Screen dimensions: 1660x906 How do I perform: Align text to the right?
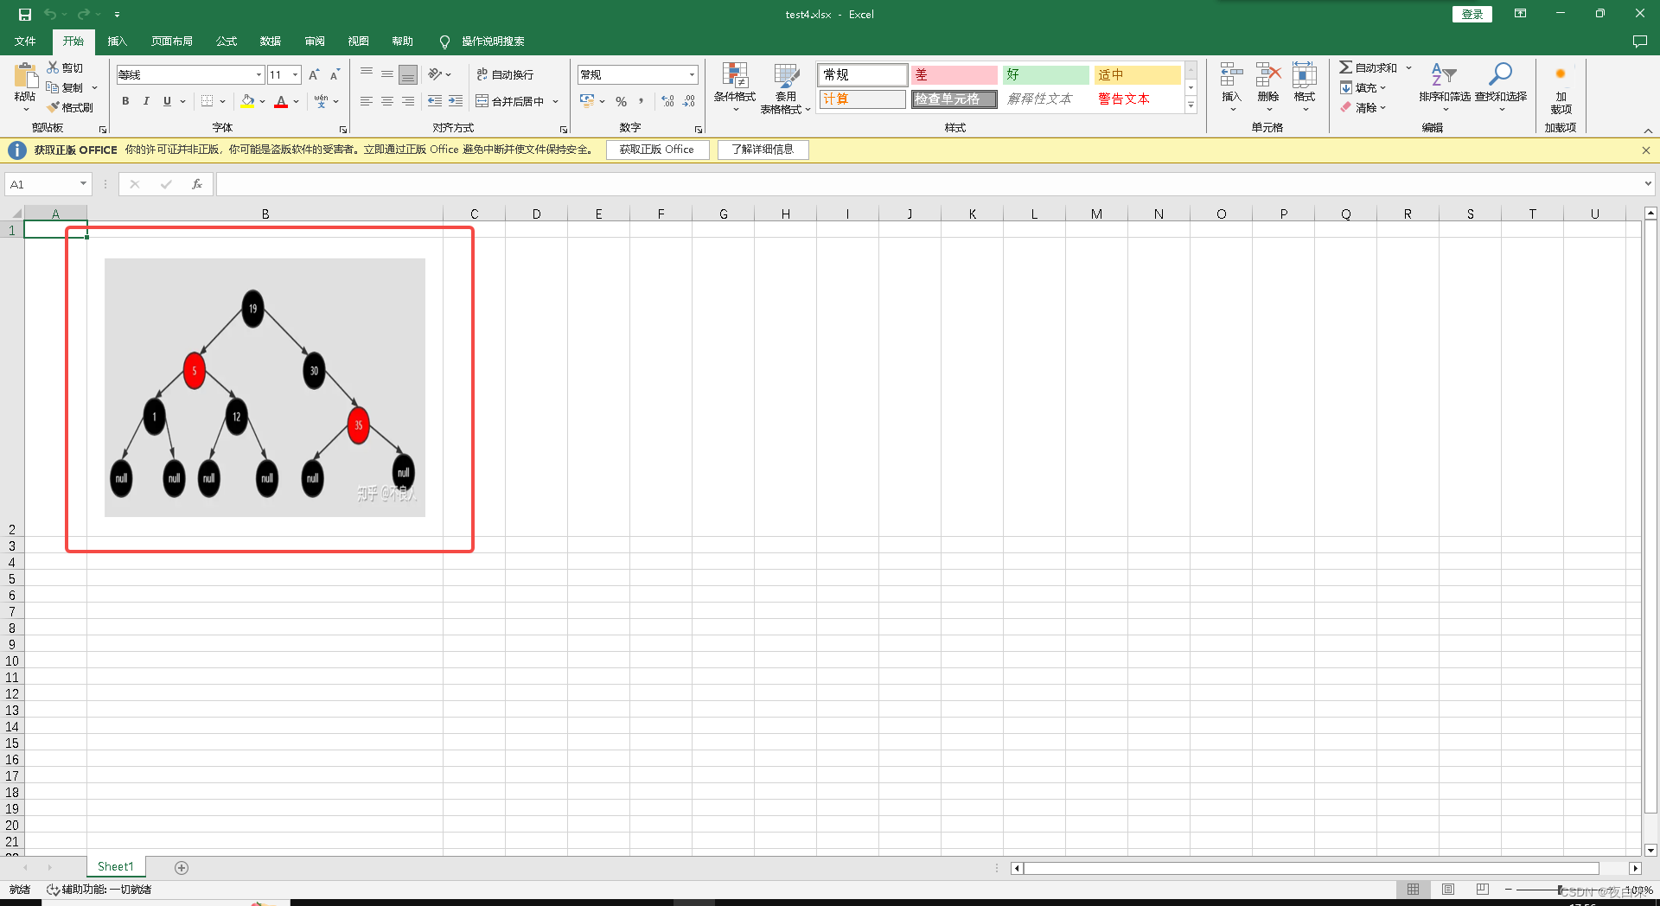(x=408, y=101)
